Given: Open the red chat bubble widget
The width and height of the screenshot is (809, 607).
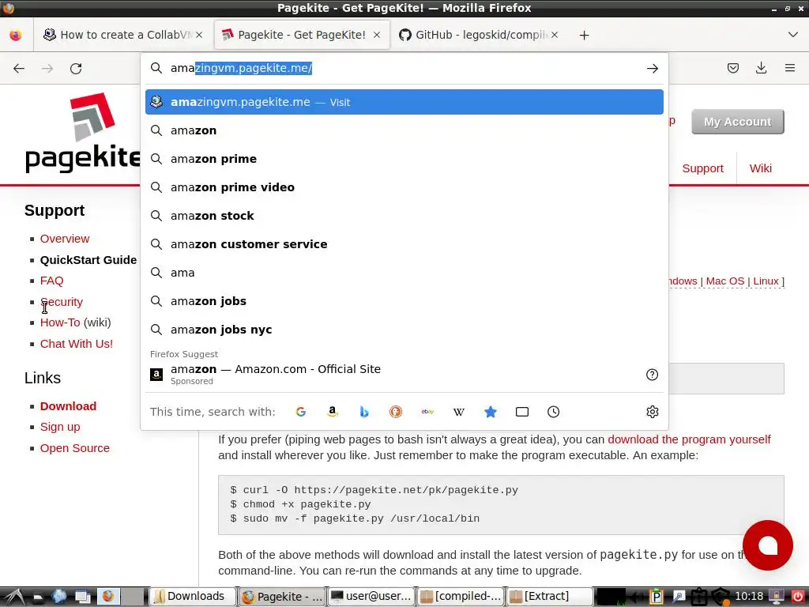Looking at the screenshot, I should (767, 545).
